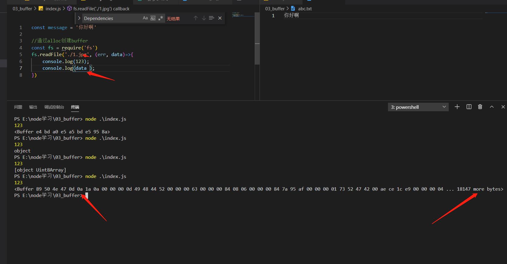Click console.log(123) on line 6
Screen dimensions: 507x264
coord(66,62)
